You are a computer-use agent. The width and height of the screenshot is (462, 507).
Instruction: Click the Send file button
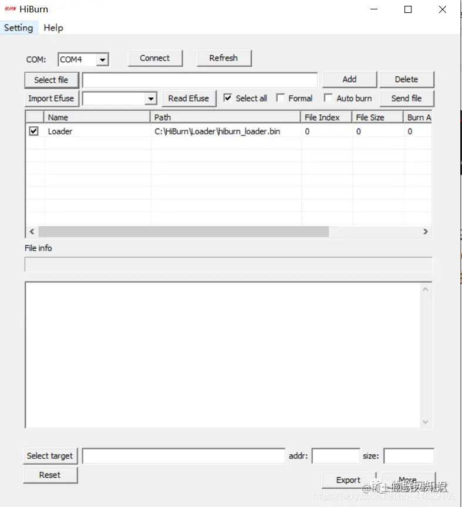[406, 99]
